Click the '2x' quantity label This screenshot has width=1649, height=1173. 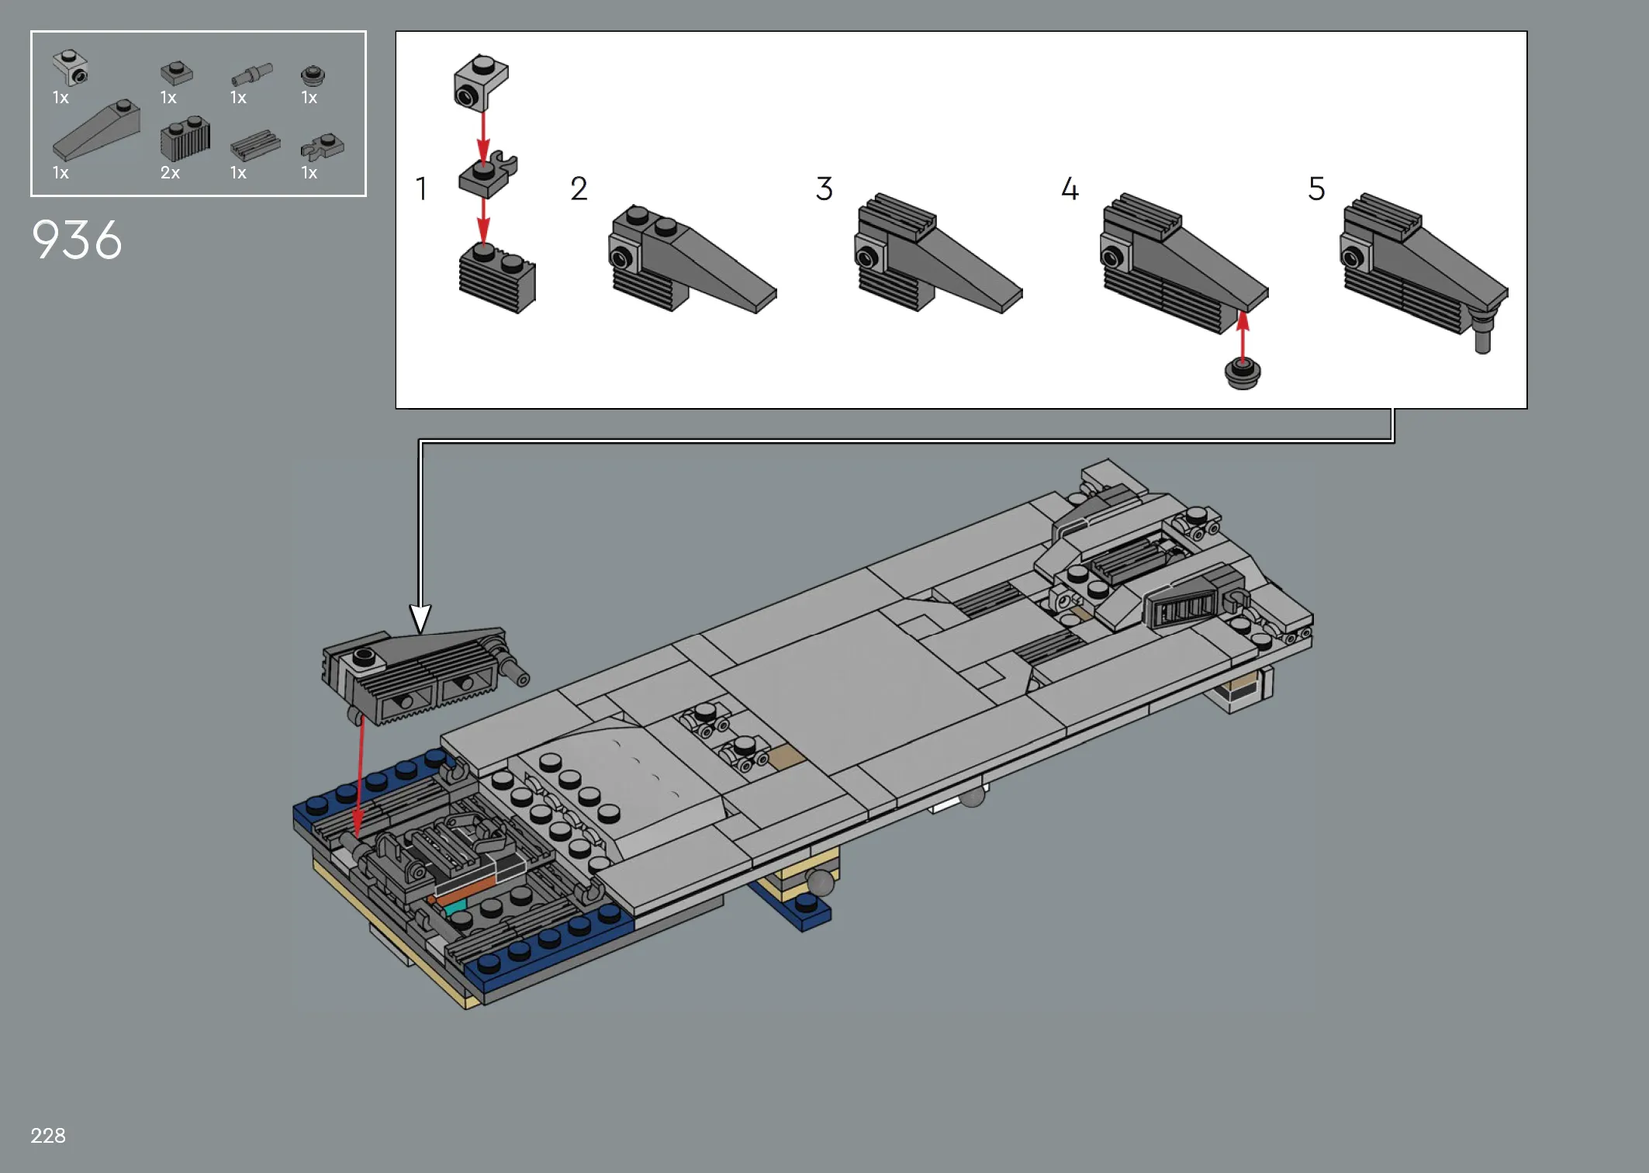point(170,172)
